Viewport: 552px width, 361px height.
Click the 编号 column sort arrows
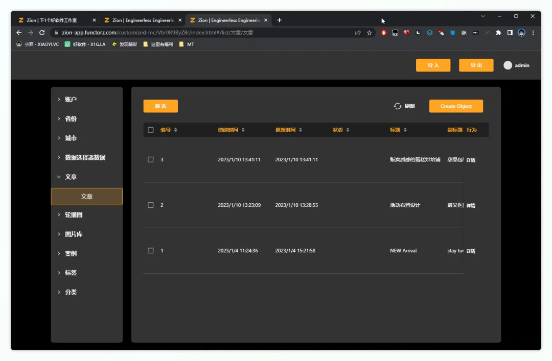click(176, 130)
